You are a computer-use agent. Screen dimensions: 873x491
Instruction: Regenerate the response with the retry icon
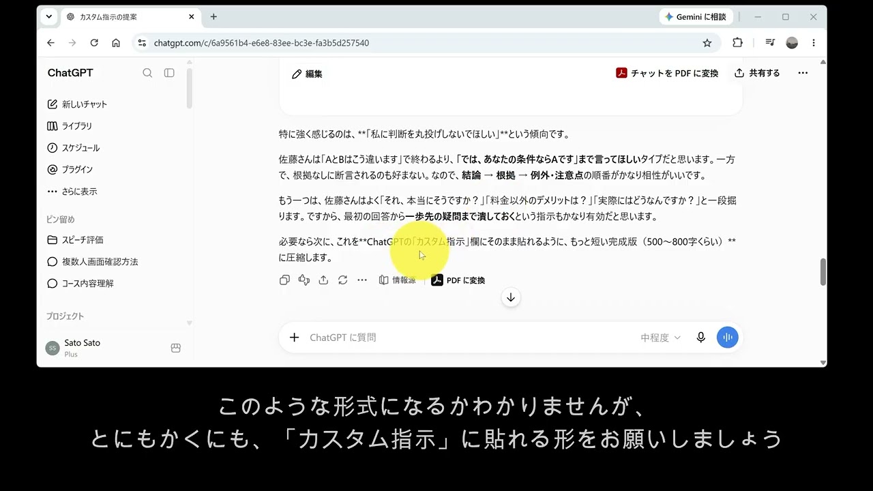tap(342, 280)
